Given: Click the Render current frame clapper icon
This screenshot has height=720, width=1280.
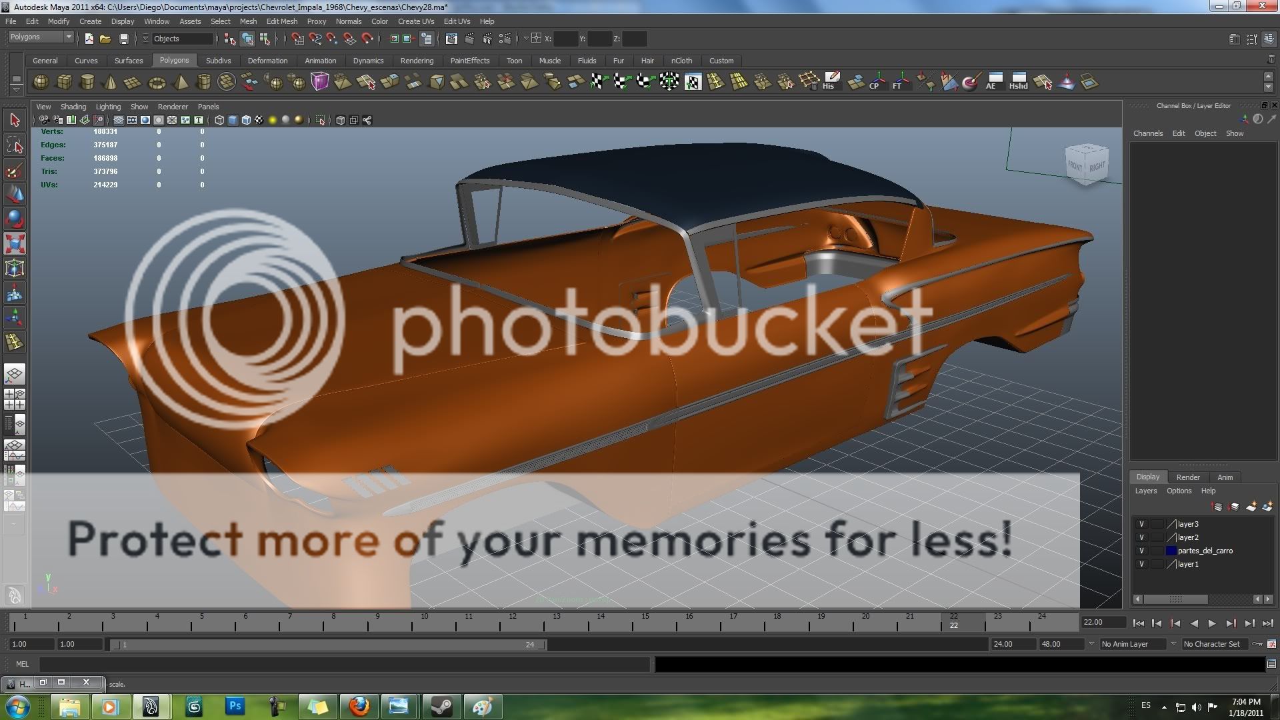Looking at the screenshot, I should click(x=470, y=39).
